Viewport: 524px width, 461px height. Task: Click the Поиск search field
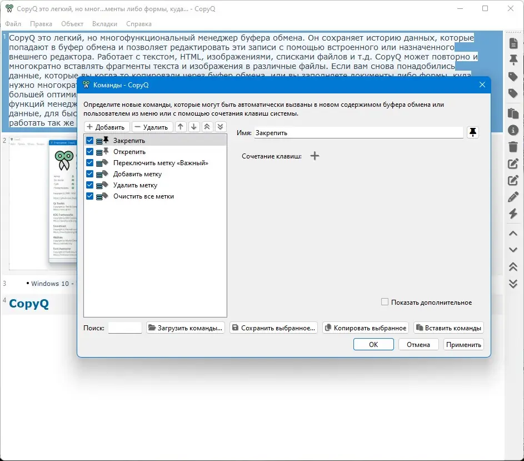pyautogui.click(x=125, y=328)
